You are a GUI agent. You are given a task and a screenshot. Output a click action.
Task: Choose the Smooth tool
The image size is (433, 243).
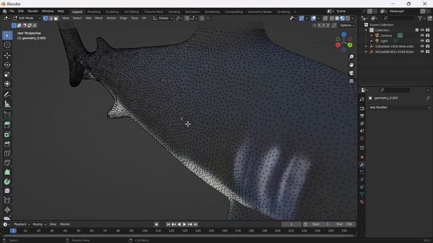point(7,191)
